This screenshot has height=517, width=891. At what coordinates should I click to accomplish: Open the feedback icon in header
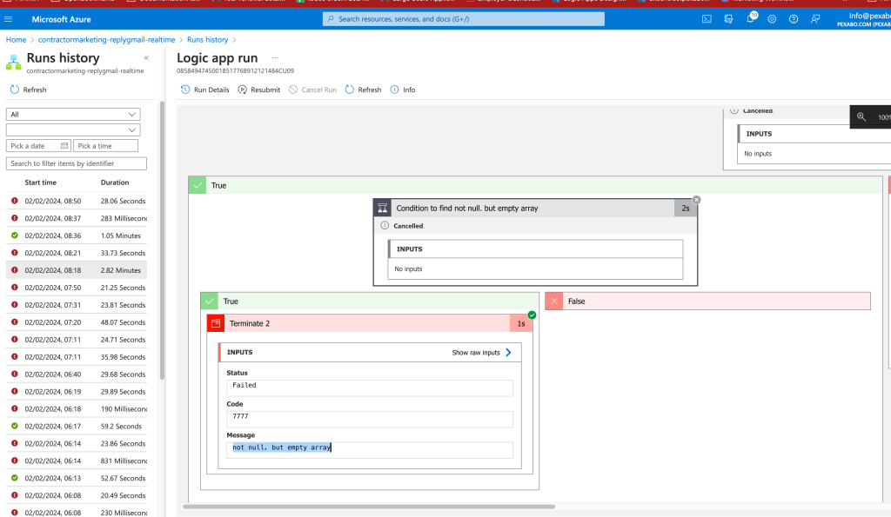tap(815, 19)
